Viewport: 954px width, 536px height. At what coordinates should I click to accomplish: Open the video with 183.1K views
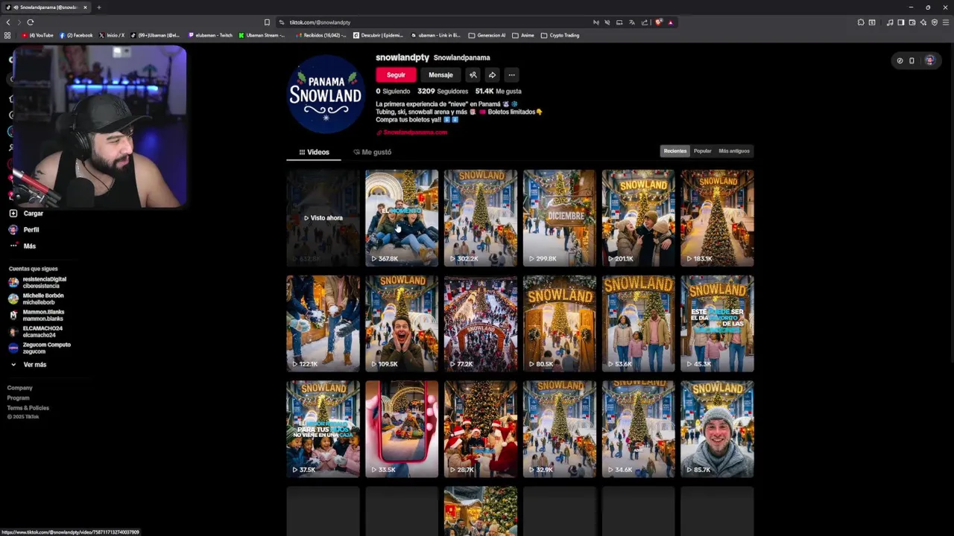click(717, 218)
